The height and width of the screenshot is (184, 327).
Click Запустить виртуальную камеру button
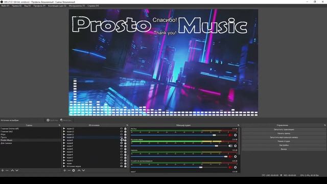click(x=284, y=137)
